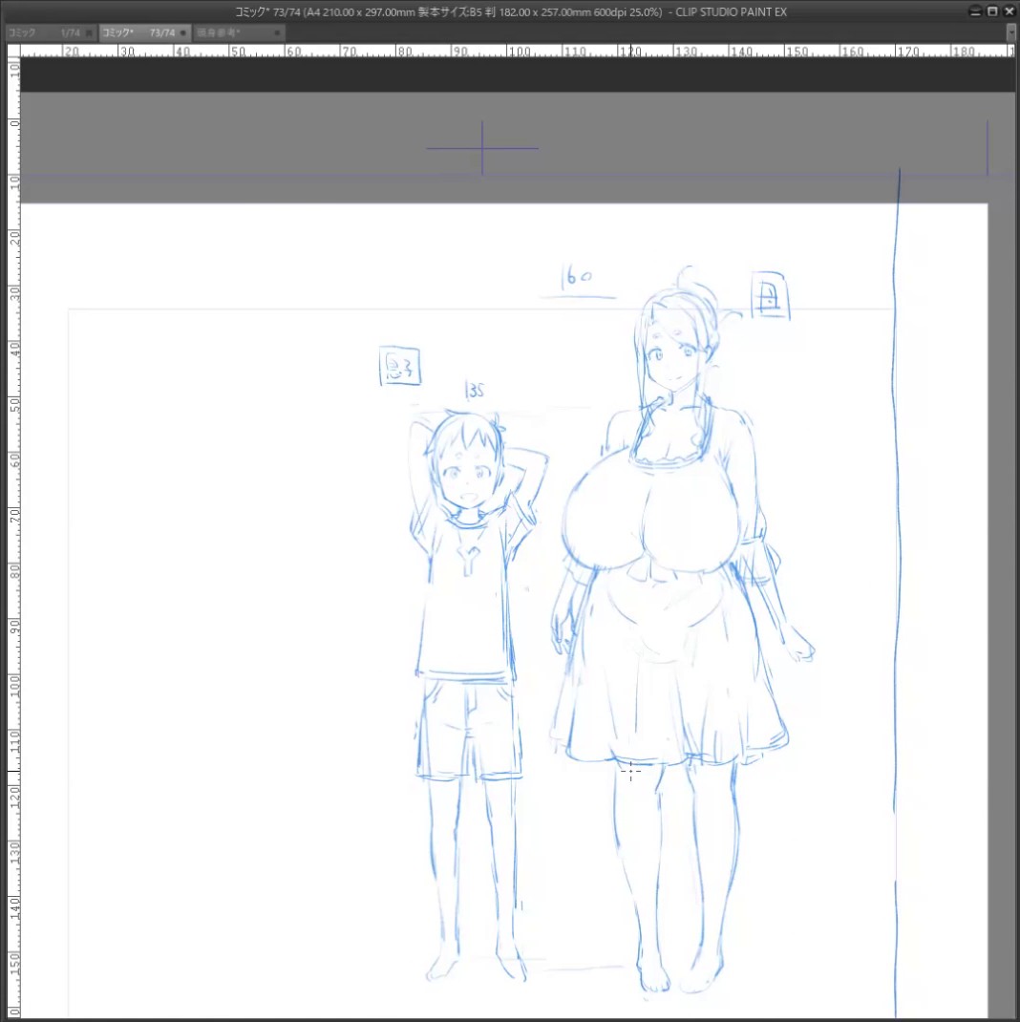Close the コミック* 73/74 tab via its dot
The image size is (1020, 1022).
pyautogui.click(x=183, y=32)
